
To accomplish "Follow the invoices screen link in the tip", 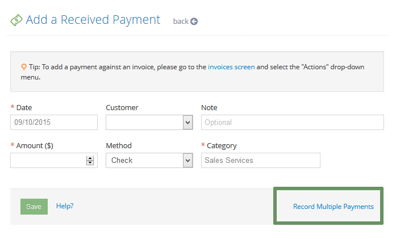I will [231, 67].
